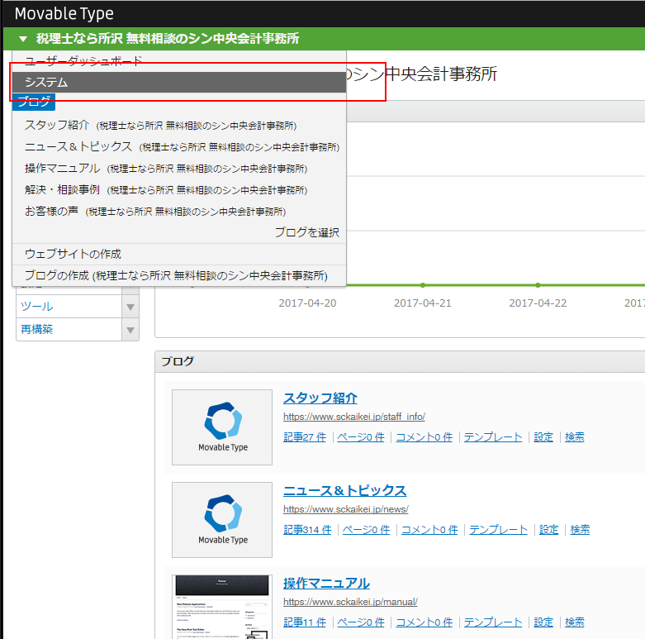Expand the ツール sidebar arrow
This screenshot has height=639, width=645.
[130, 308]
